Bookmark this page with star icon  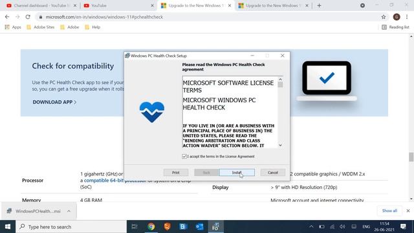384,17
